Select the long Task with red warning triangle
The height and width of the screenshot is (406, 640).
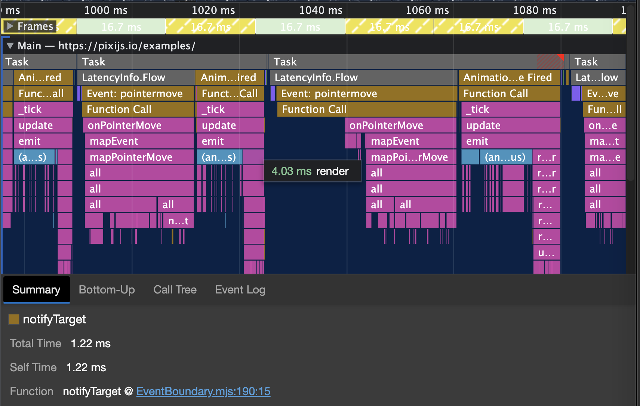[417, 62]
